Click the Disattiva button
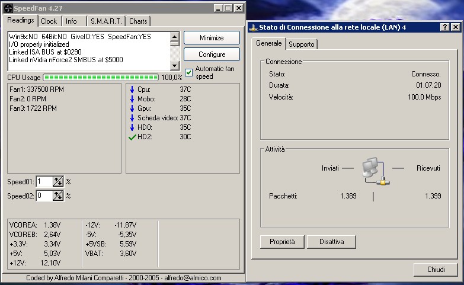This screenshot has width=464, height=285. tap(331, 242)
